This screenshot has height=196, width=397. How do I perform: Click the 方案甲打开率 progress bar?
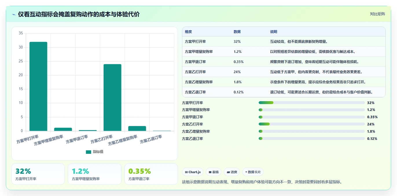pyautogui.click(x=312, y=103)
